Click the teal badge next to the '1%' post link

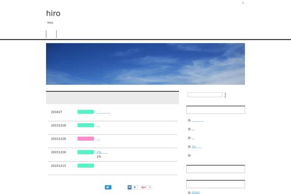click(x=86, y=152)
